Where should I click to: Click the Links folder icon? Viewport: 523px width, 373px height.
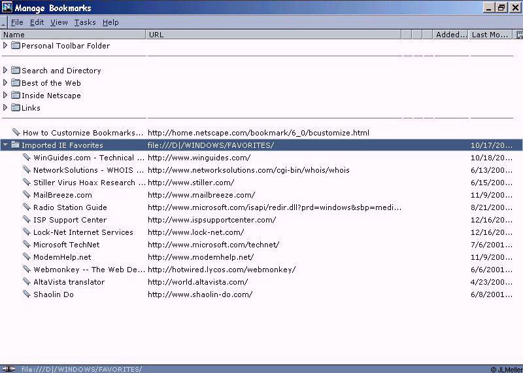coord(15,107)
